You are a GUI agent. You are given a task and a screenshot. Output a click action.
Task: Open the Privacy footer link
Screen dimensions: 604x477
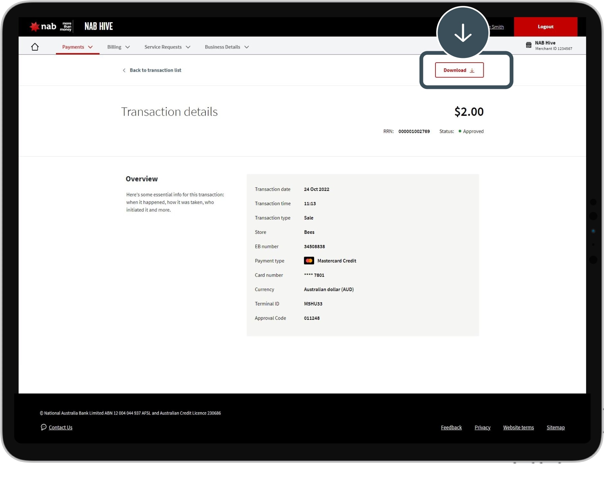(482, 427)
